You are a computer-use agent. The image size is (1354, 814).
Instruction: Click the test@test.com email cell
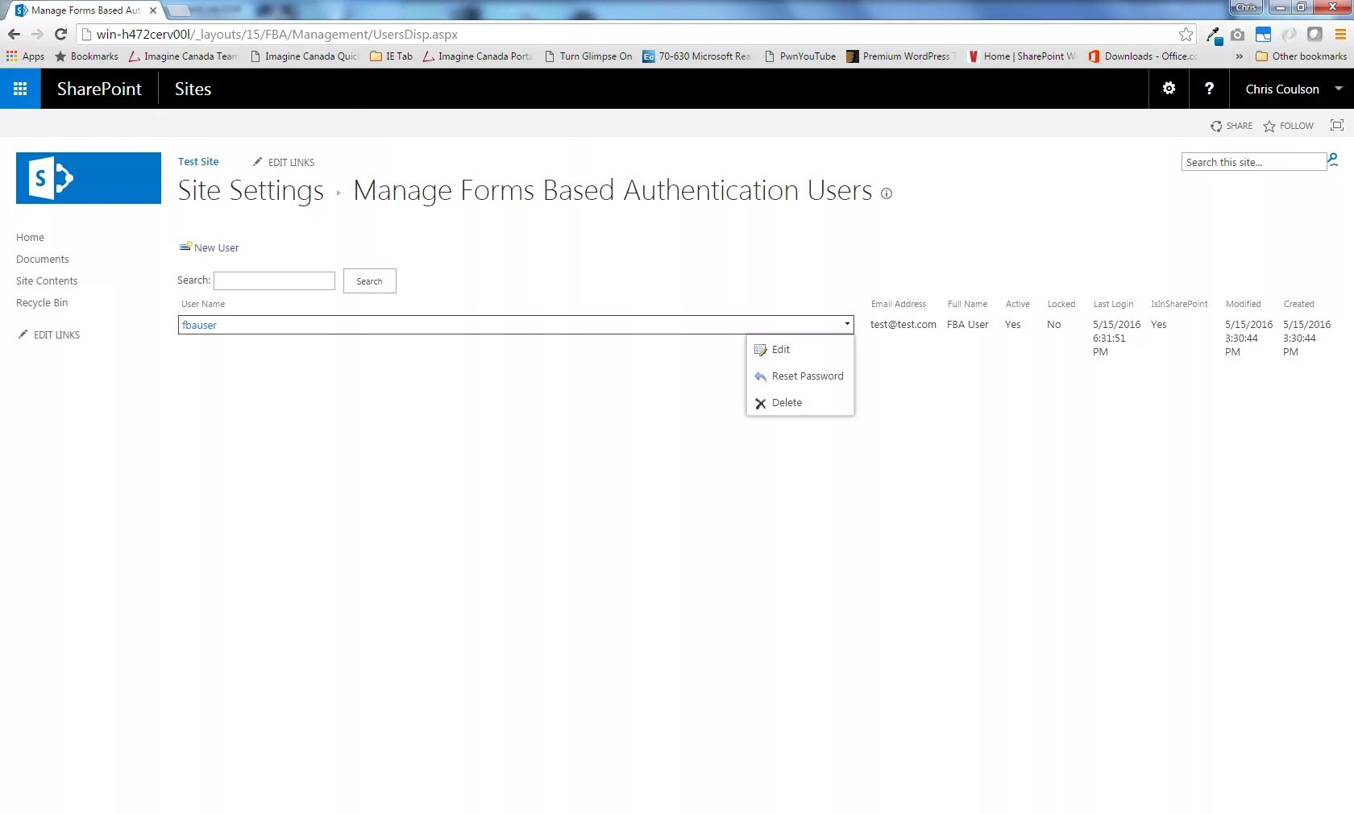[903, 324]
